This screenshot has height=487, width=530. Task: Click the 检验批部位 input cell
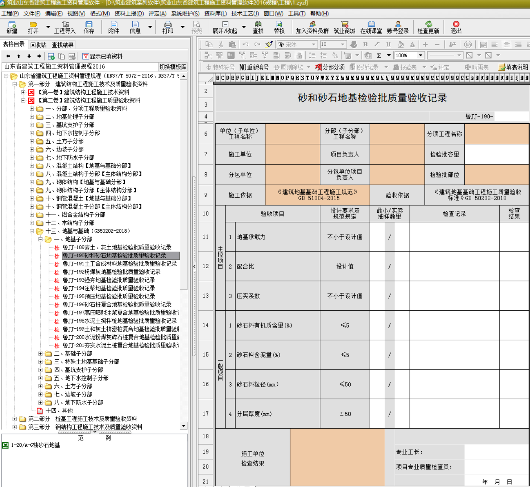[x=496, y=175]
